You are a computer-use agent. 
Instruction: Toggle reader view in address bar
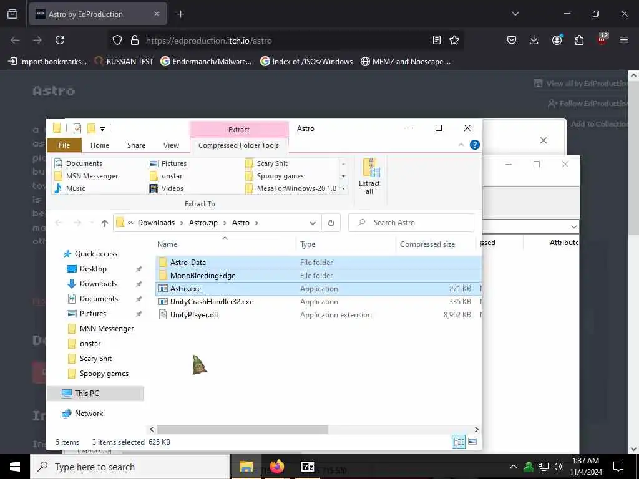click(436, 40)
